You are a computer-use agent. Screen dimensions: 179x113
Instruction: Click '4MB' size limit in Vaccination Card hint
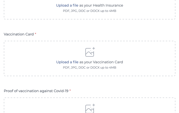click(x=113, y=68)
